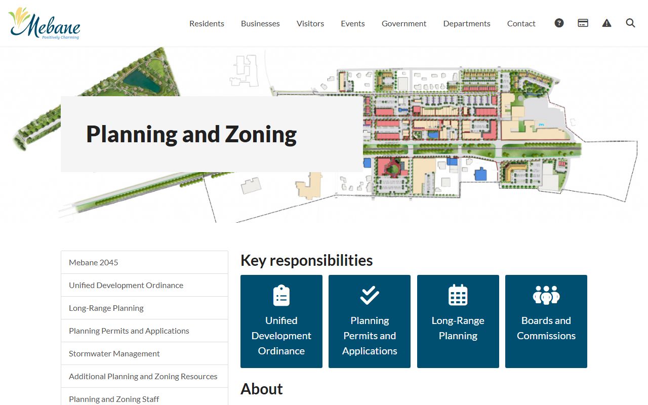Open the Mebane logo home link
Screen dimensions: 648x405
coord(45,23)
